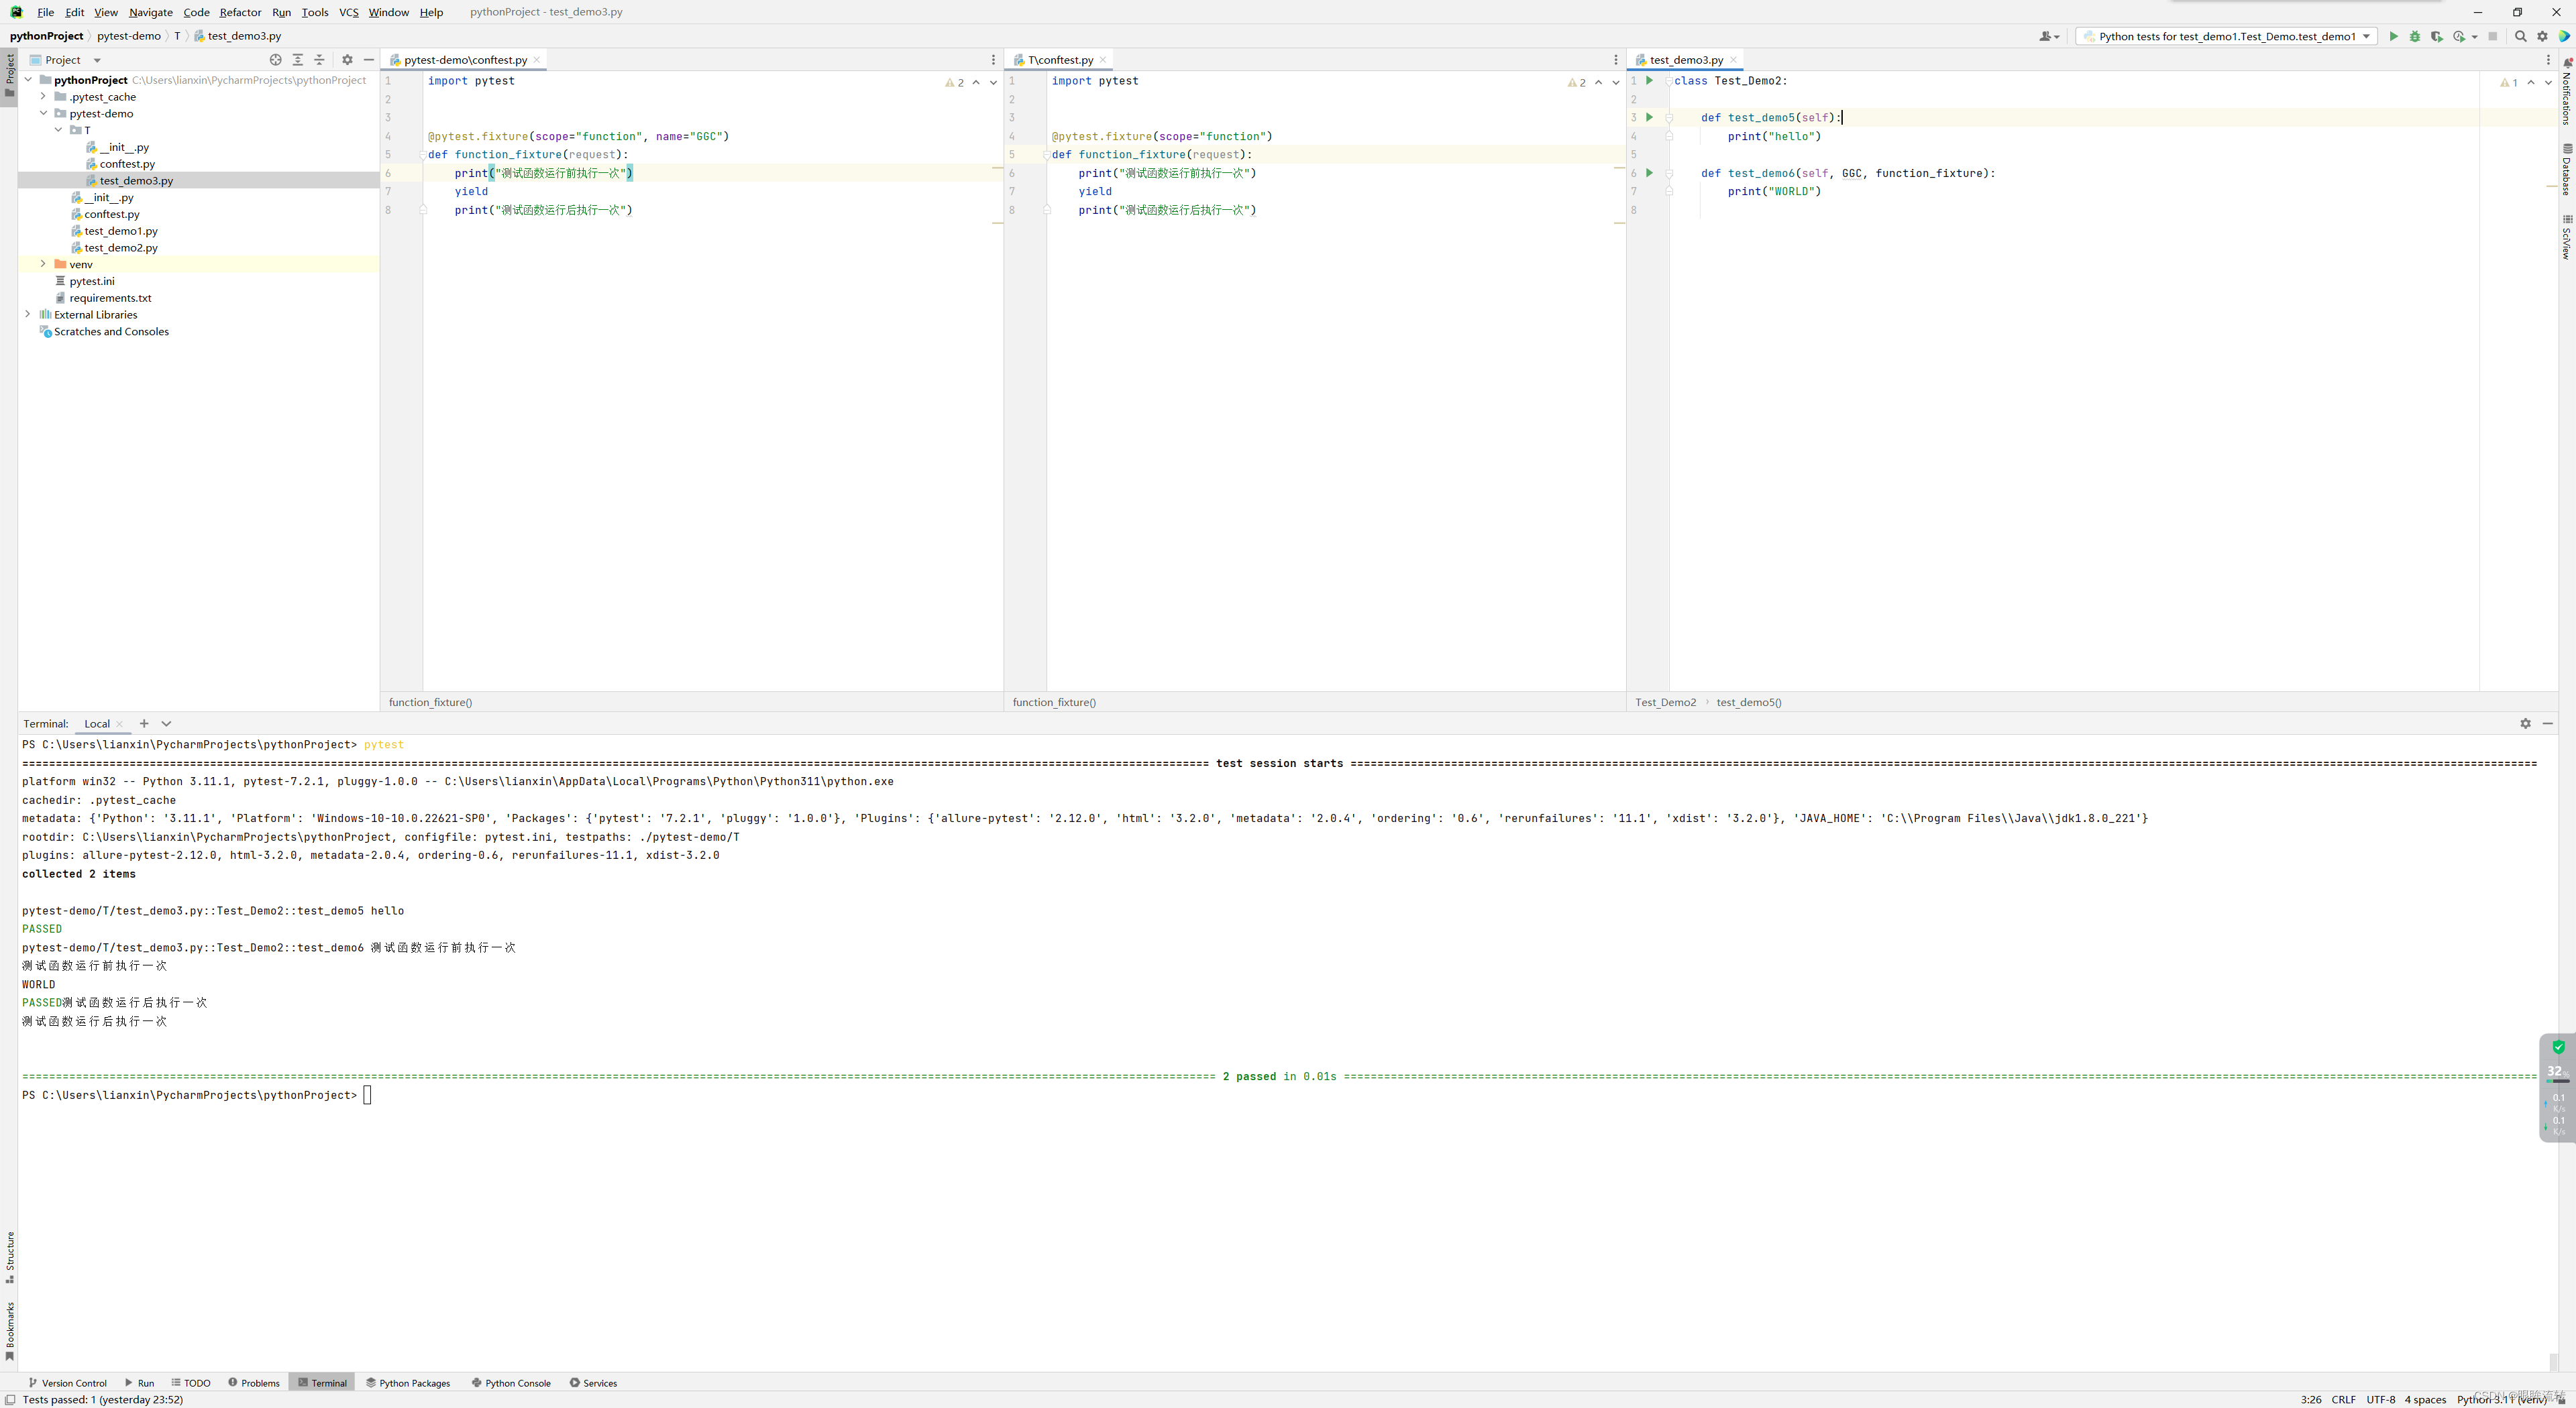Run test_demo6 via gutter arrow

point(1650,173)
